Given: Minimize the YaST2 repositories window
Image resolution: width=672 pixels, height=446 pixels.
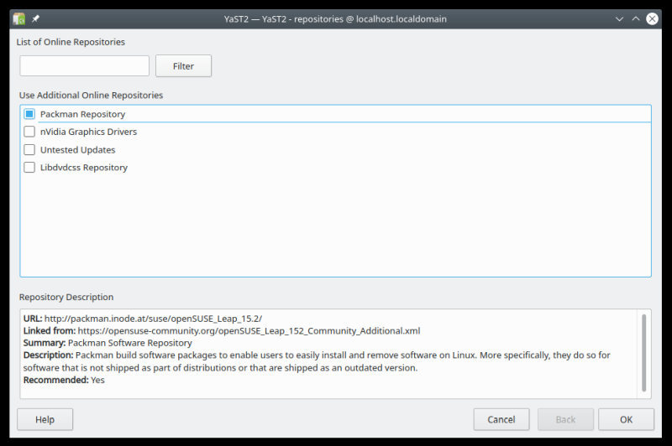Looking at the screenshot, I should point(619,18).
